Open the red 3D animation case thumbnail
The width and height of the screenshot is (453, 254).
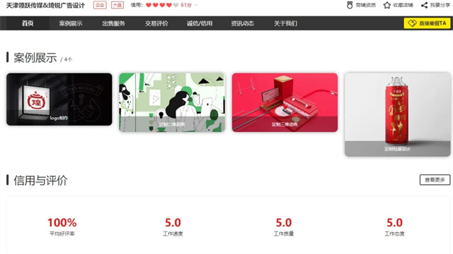point(285,102)
